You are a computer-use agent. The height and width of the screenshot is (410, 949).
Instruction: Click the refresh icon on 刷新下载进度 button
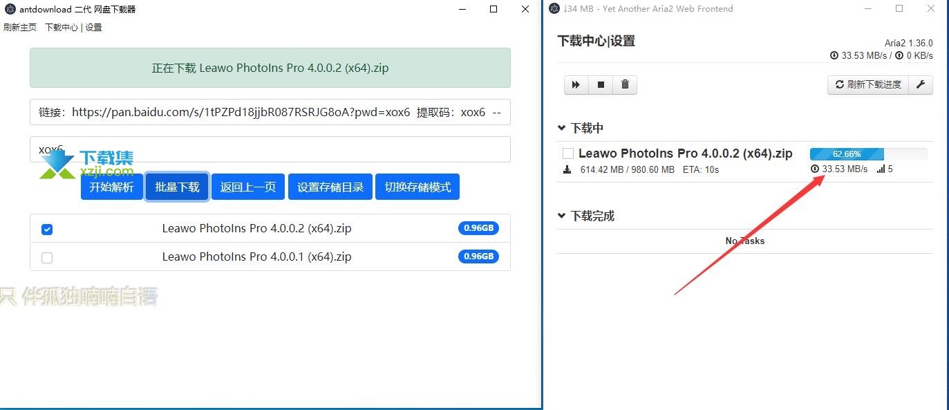pyautogui.click(x=840, y=85)
